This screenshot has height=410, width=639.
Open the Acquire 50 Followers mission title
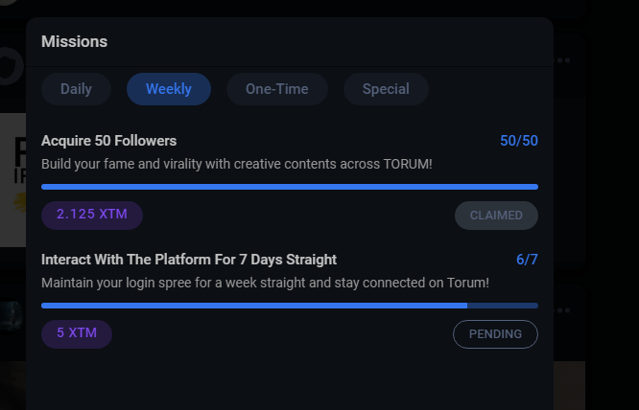point(108,141)
